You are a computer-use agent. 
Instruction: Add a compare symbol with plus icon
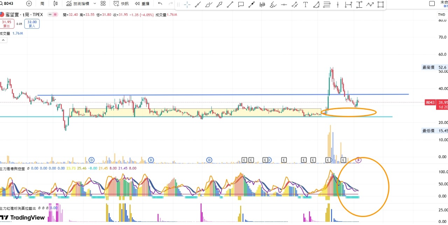[29, 3]
